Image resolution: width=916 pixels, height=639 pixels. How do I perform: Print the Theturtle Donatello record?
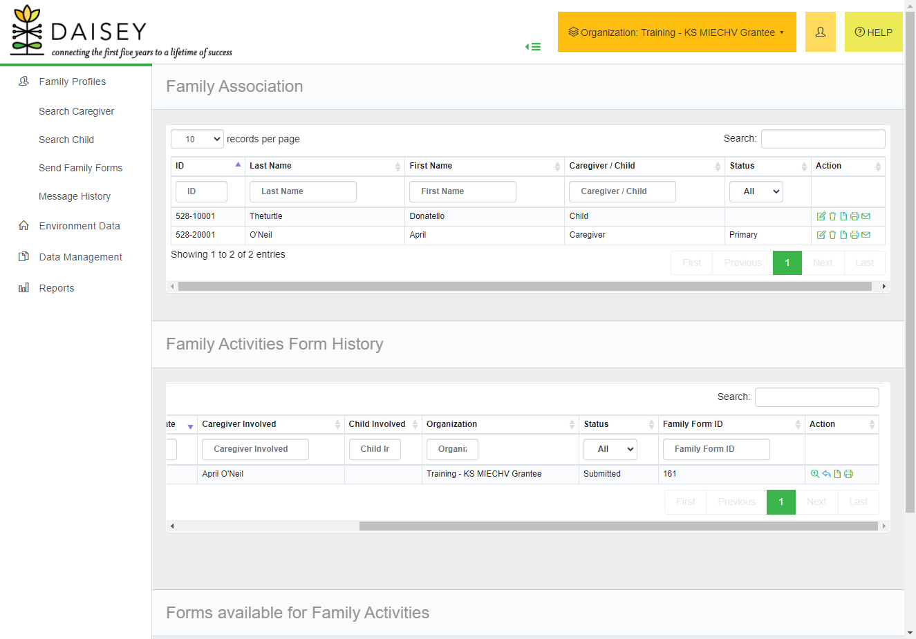pyautogui.click(x=854, y=216)
